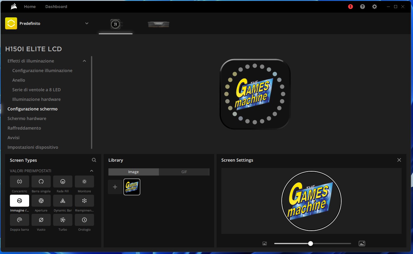Viewport: 413px width, 254px height.
Task: Select the Barra singola screen type
Action: 41,182
